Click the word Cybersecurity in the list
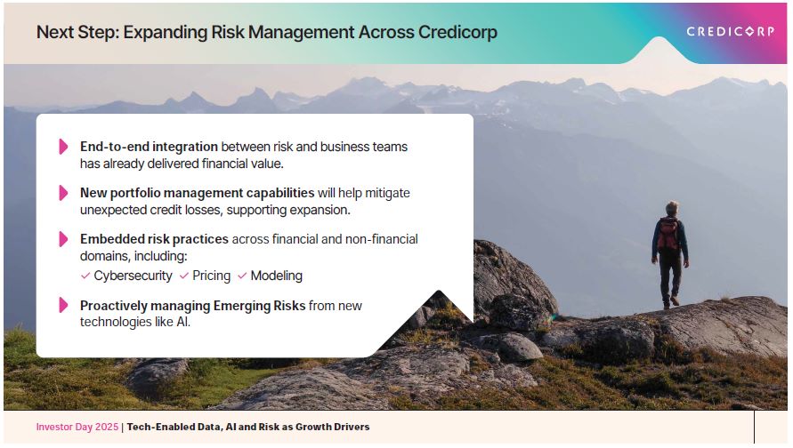The image size is (793, 448). tap(133, 276)
